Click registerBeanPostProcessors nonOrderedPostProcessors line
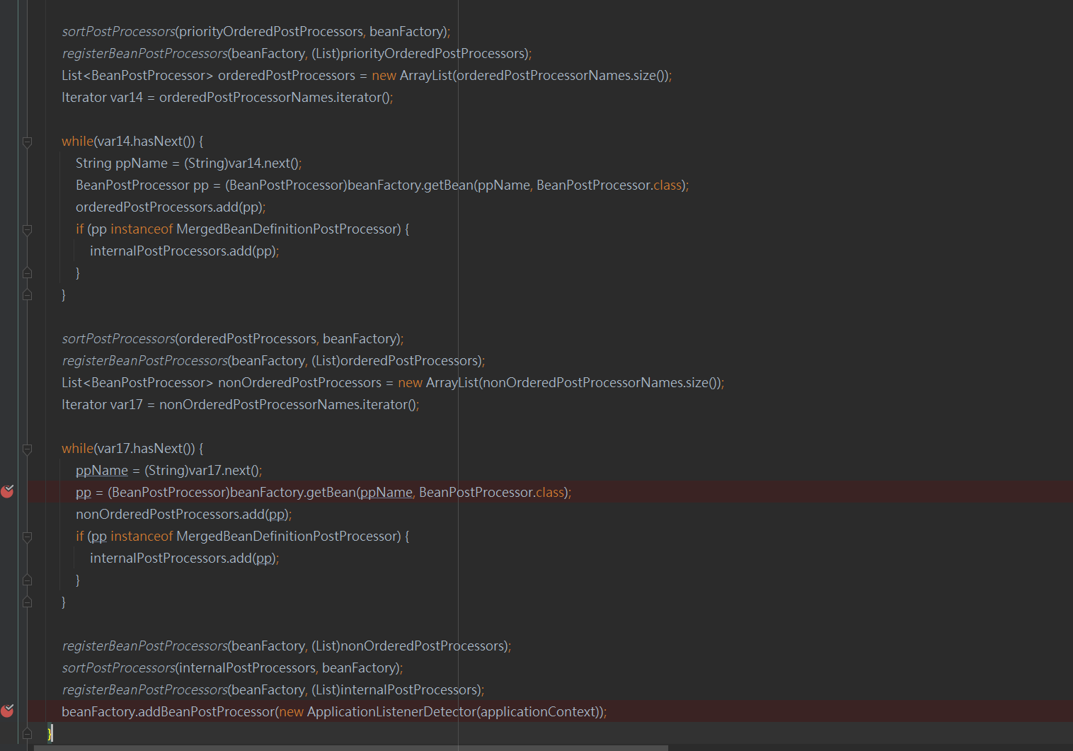The image size is (1073, 751). [287, 646]
